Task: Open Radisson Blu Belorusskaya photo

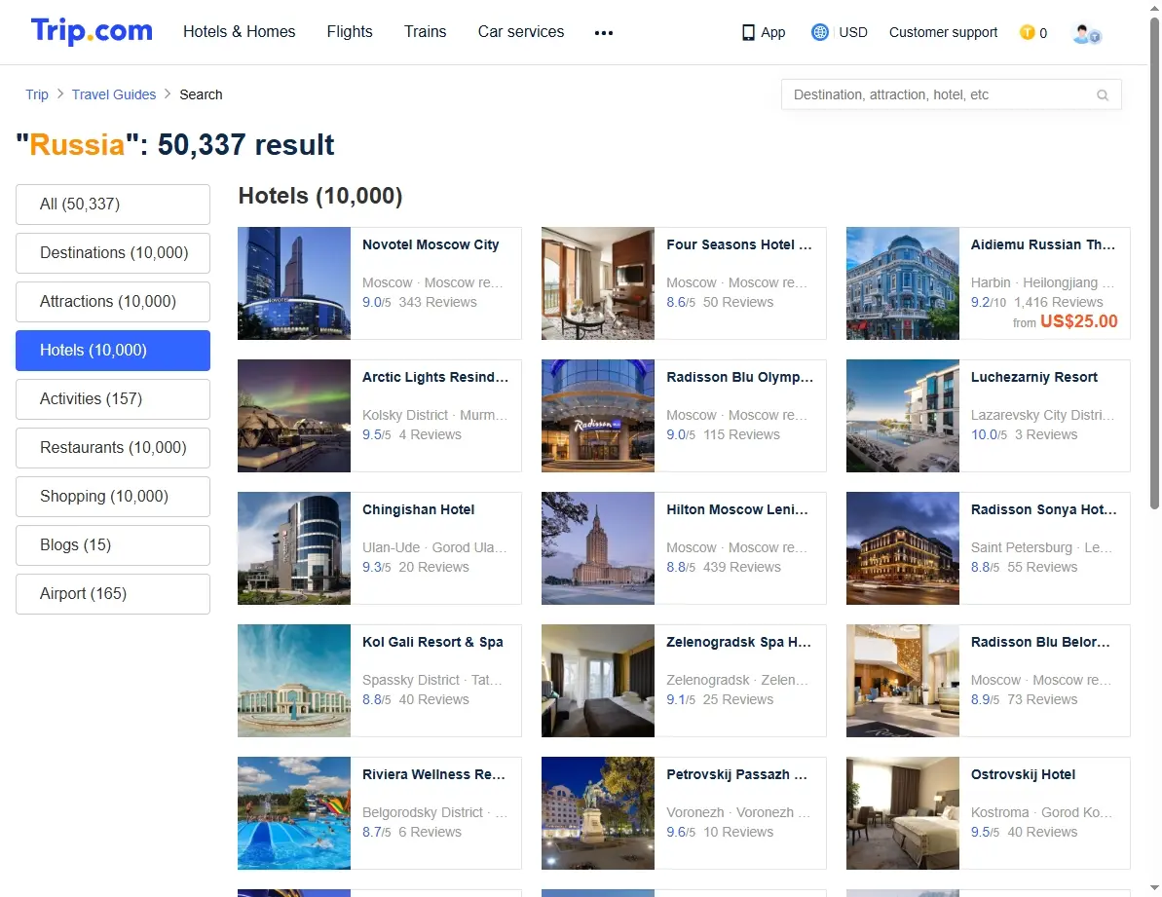Action: tap(903, 682)
